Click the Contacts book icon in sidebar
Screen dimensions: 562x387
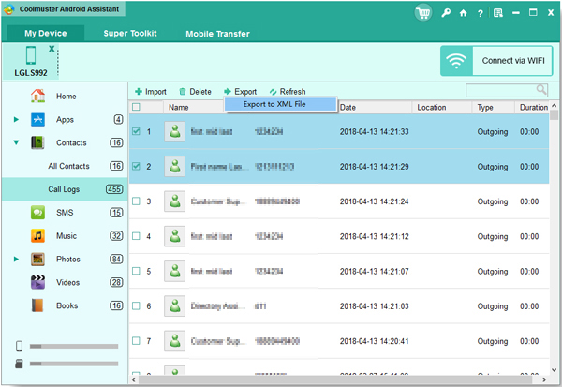[37, 142]
